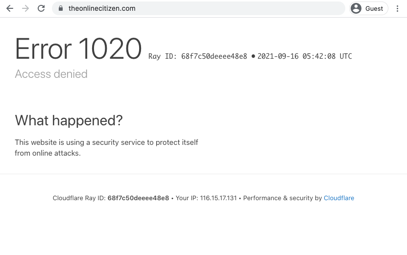The width and height of the screenshot is (407, 255).
Task: View site information via the lock icon
Action: (x=61, y=8)
